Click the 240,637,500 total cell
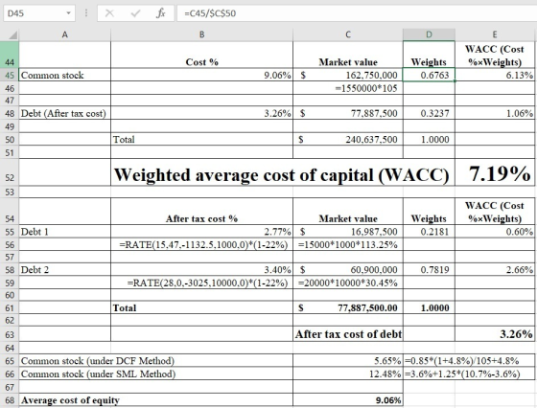Screen dimensions: 537x408 click(x=348, y=139)
